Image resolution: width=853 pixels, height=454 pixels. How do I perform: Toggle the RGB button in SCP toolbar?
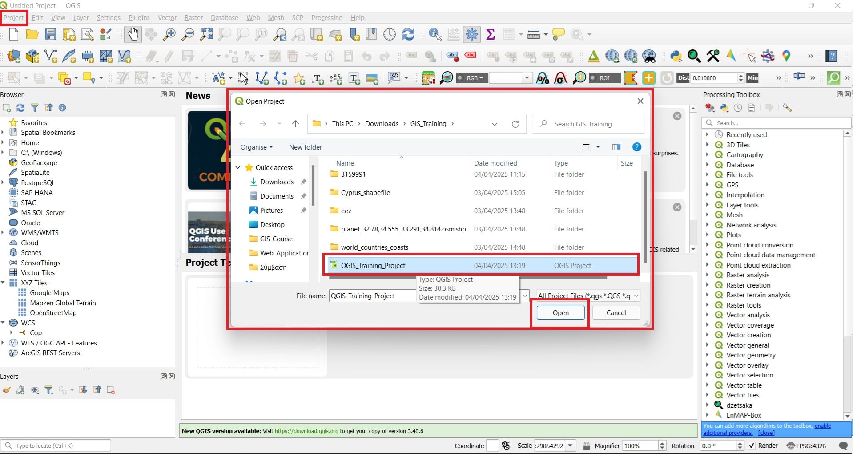[x=472, y=78]
